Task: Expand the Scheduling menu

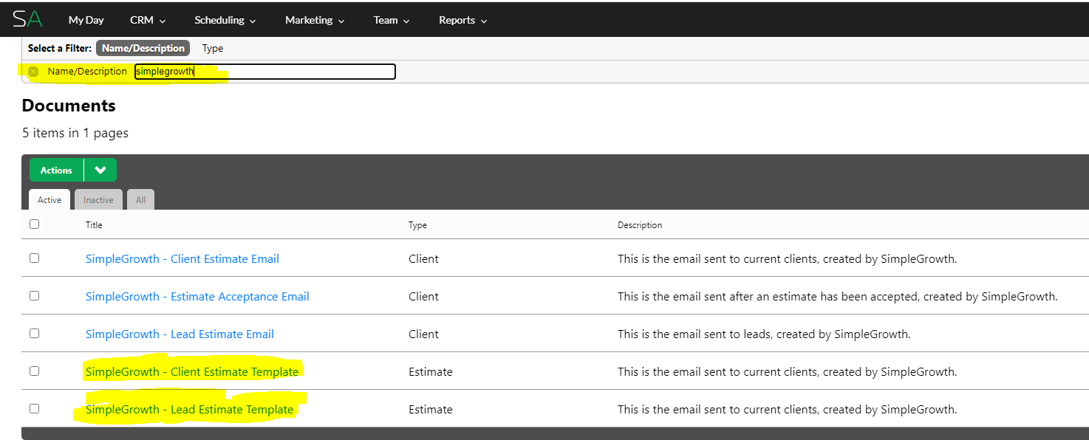Action: pos(225,20)
